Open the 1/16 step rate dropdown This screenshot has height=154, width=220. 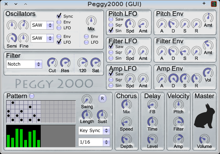(x=94, y=142)
